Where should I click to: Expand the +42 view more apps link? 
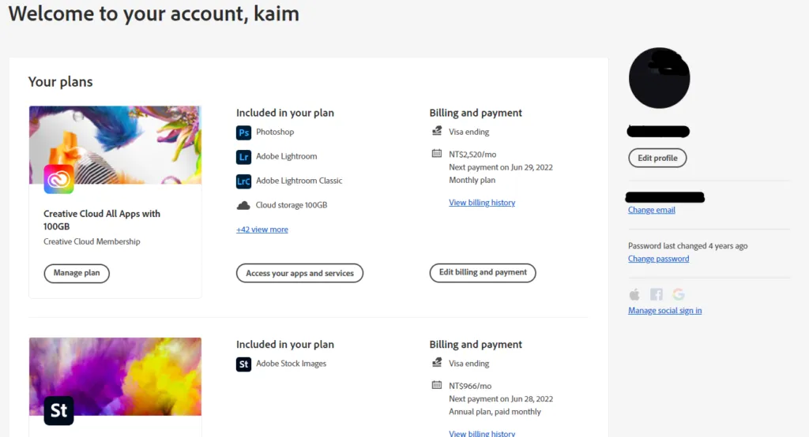click(262, 230)
